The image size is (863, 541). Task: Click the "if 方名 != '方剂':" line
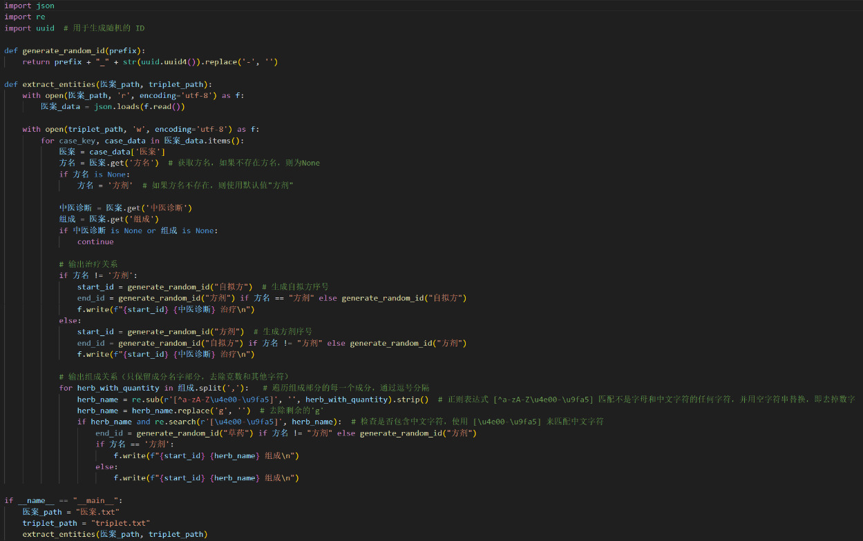pos(98,275)
